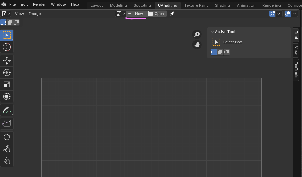The width and height of the screenshot is (302, 177).
Task: Open the View menu in image editor
Action: point(19,14)
